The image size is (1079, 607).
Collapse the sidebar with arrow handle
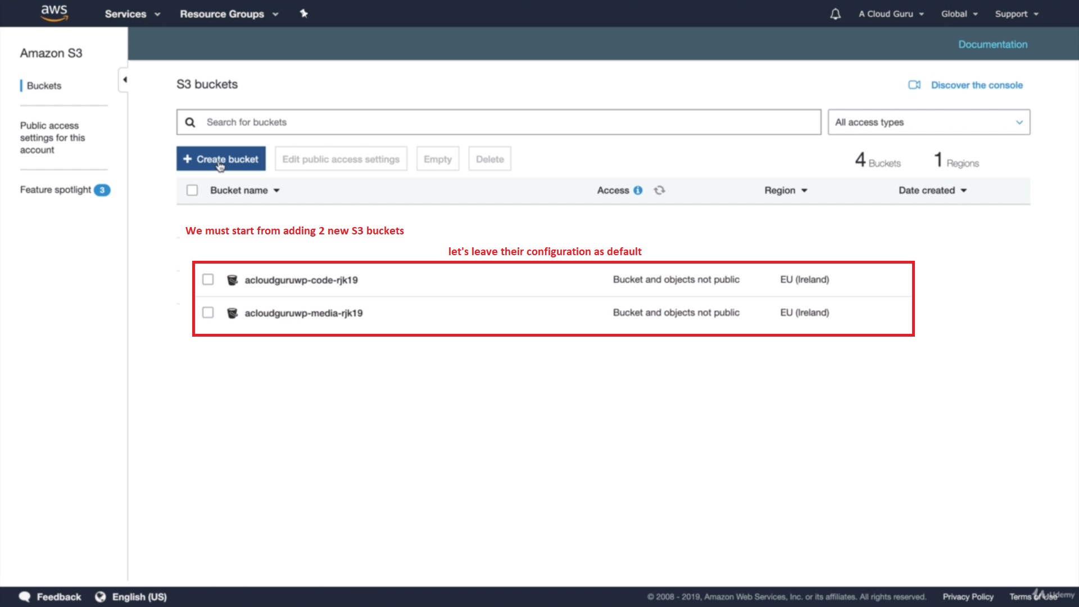(x=124, y=80)
